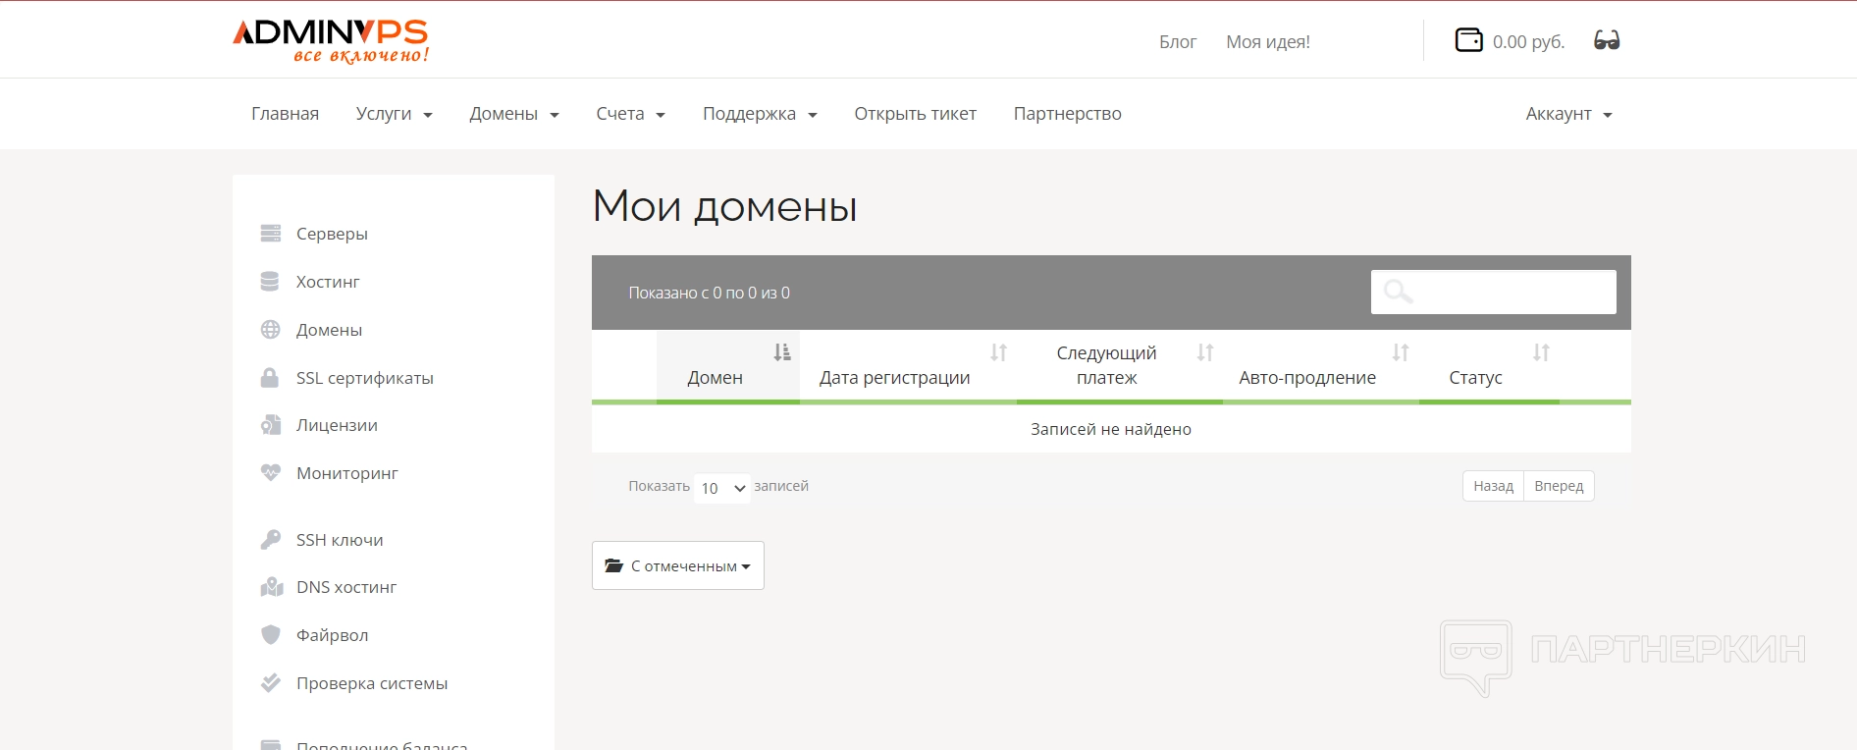Screen dimensions: 1857x750
Task: Expand the Домены top menu
Action: pyautogui.click(x=514, y=114)
